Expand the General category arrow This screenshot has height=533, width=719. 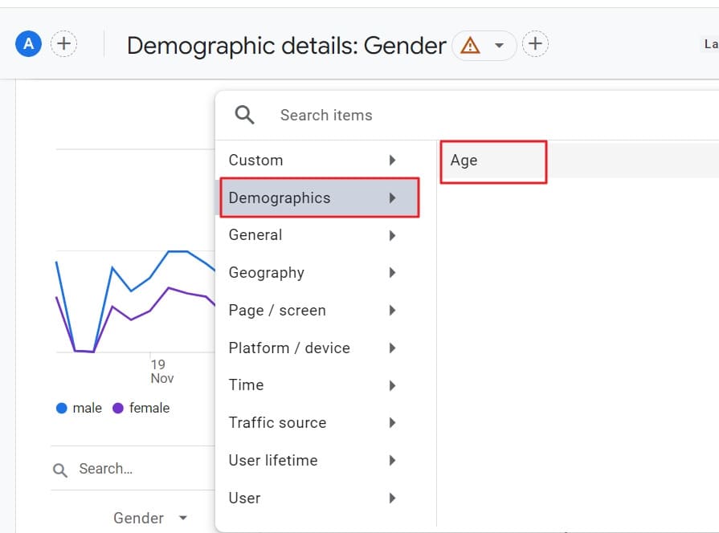pos(392,235)
